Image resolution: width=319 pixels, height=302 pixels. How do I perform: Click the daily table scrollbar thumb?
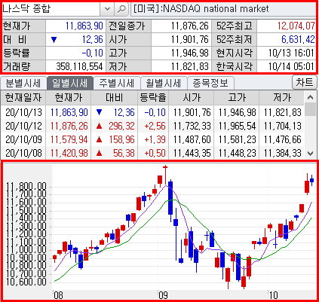(311, 109)
